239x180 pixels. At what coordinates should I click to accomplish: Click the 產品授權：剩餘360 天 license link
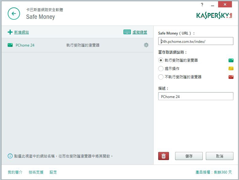[x=214, y=172]
